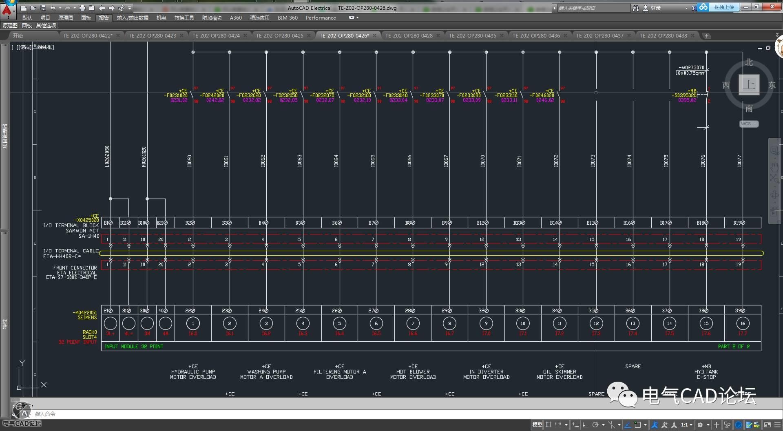783x431 pixels.
Task: Open the Baidu cloud upload icon
Action: click(x=703, y=7)
